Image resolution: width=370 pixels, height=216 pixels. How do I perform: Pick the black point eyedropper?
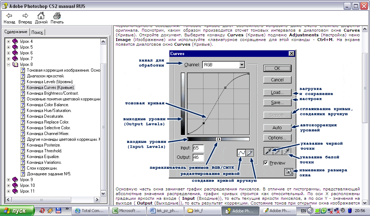pyautogui.click(x=268, y=151)
